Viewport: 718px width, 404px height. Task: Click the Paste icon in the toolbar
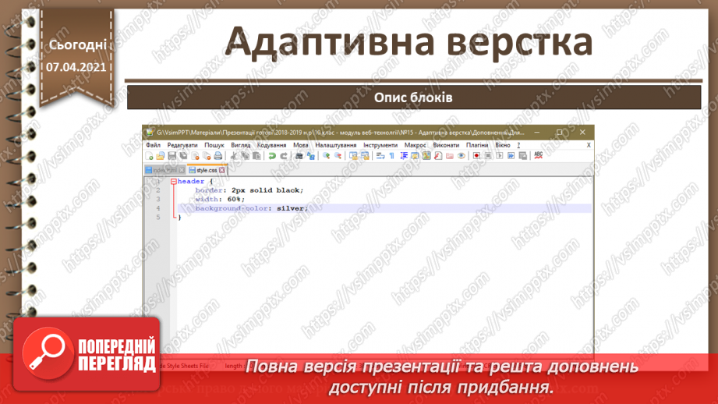(x=256, y=156)
